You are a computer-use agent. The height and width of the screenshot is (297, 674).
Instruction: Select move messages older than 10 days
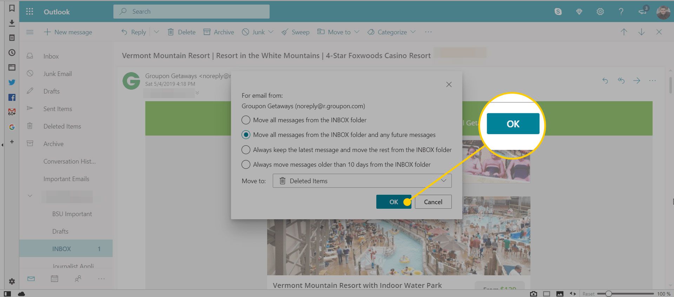click(336, 165)
